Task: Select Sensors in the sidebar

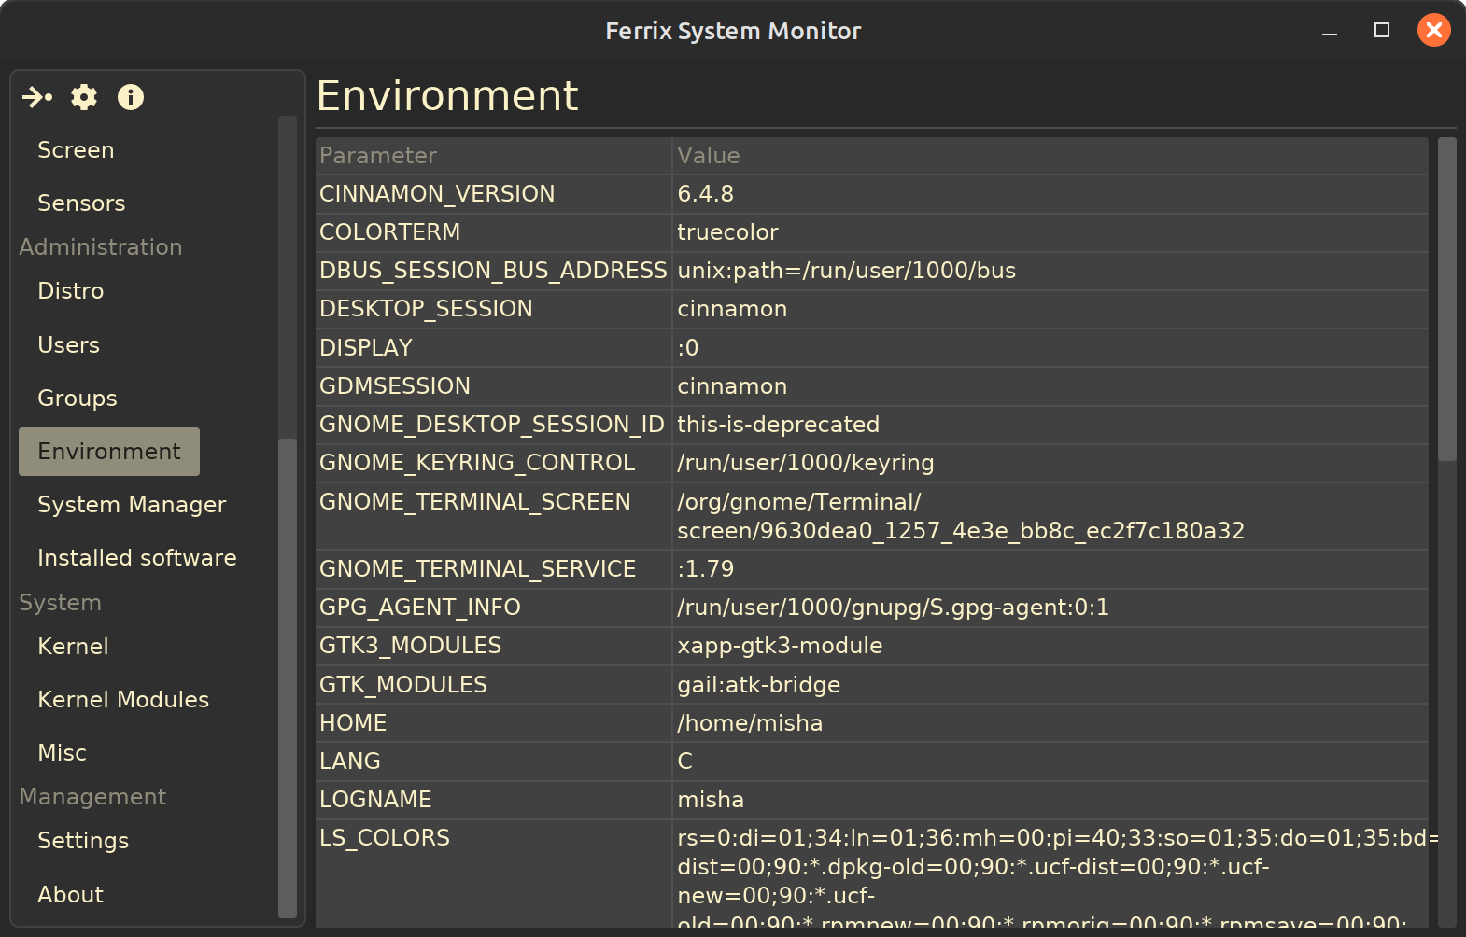Action: point(81,203)
